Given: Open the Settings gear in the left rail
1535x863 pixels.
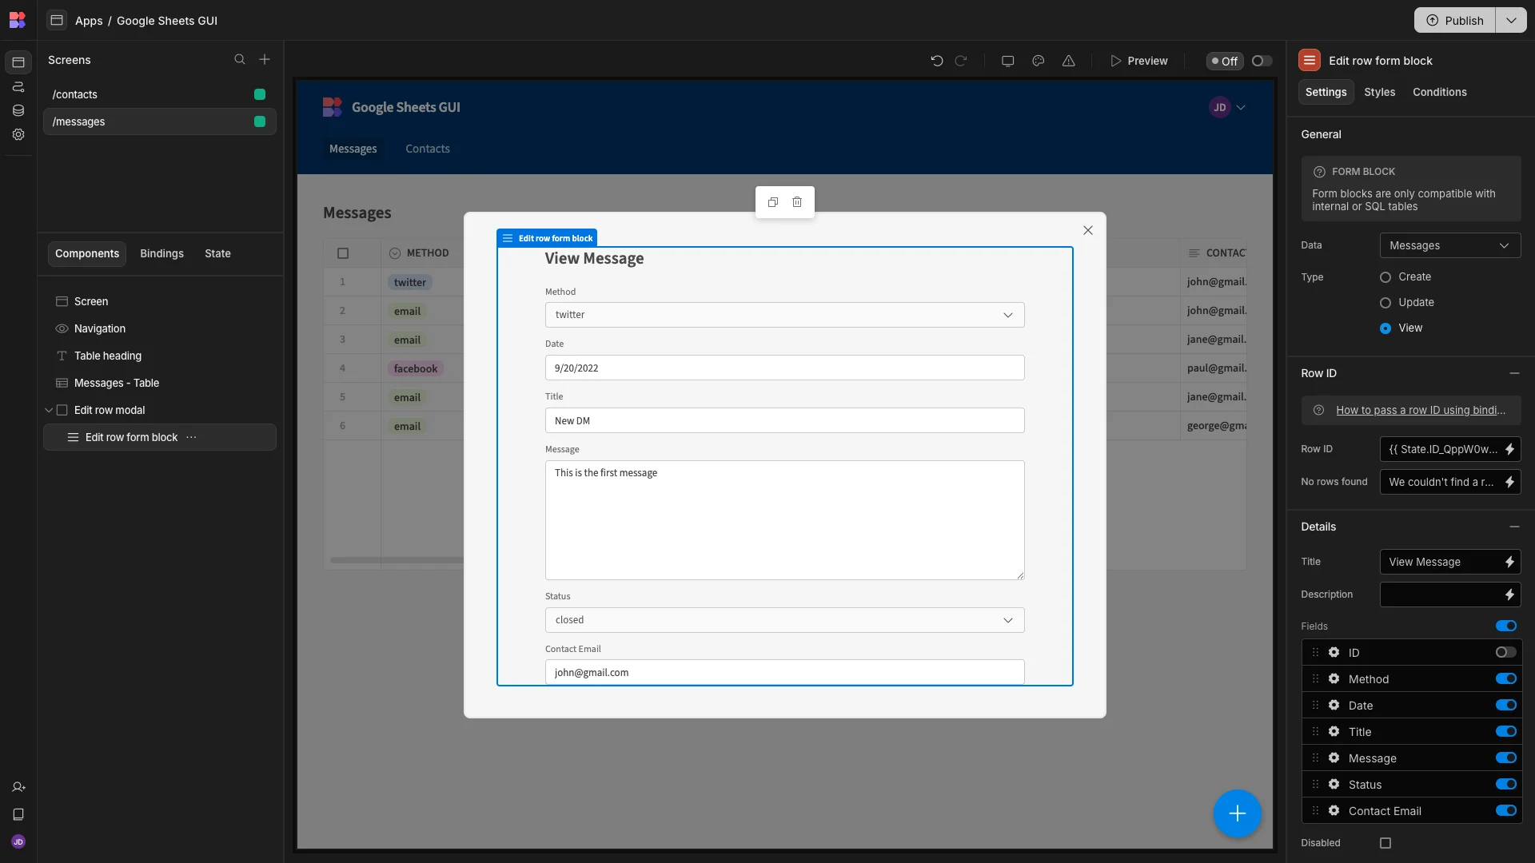Looking at the screenshot, I should tap(18, 134).
